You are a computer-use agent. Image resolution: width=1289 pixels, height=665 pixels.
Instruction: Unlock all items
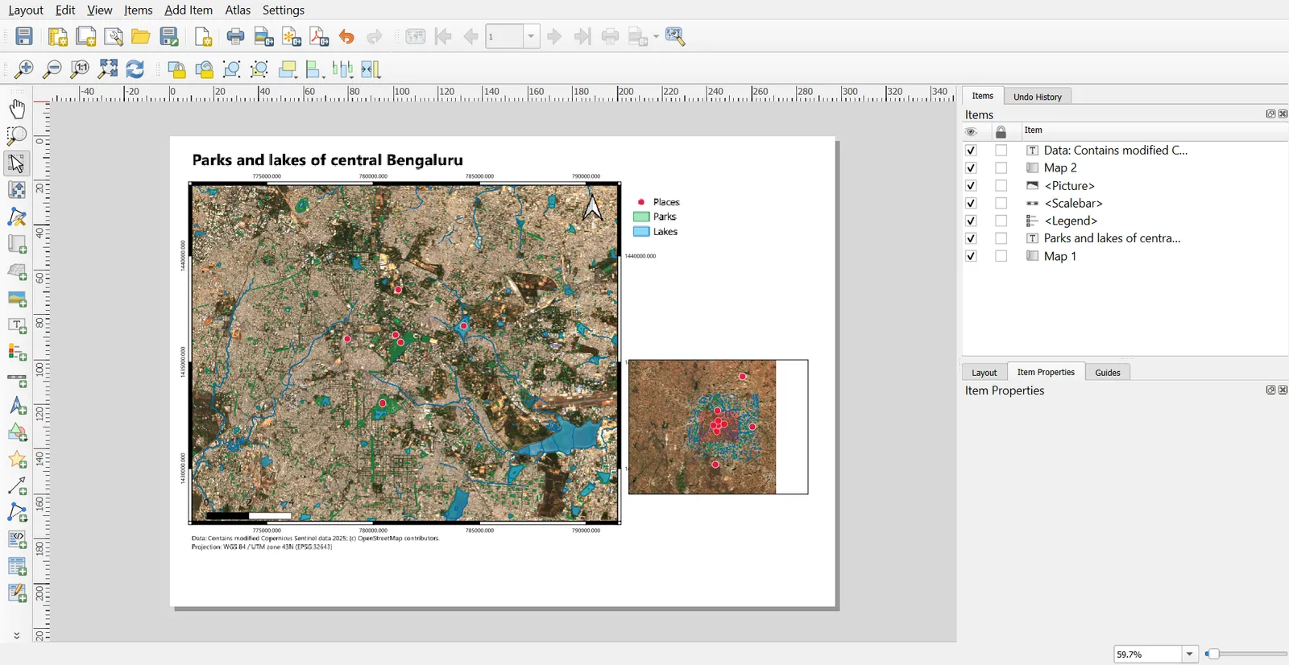[x=205, y=69]
